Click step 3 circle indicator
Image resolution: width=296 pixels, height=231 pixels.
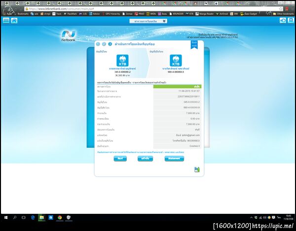pyautogui.click(x=110, y=44)
